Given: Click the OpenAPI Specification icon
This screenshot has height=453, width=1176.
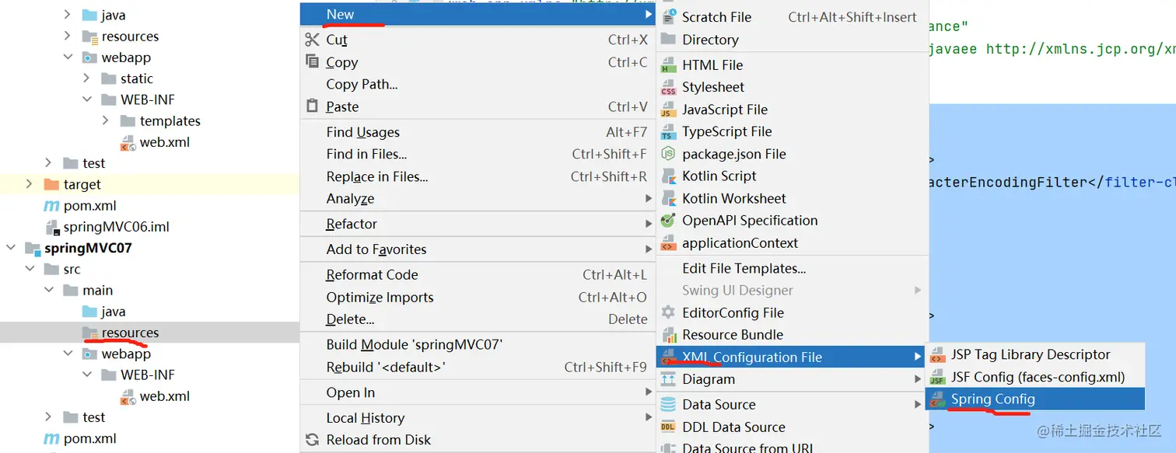Looking at the screenshot, I should 668,221.
